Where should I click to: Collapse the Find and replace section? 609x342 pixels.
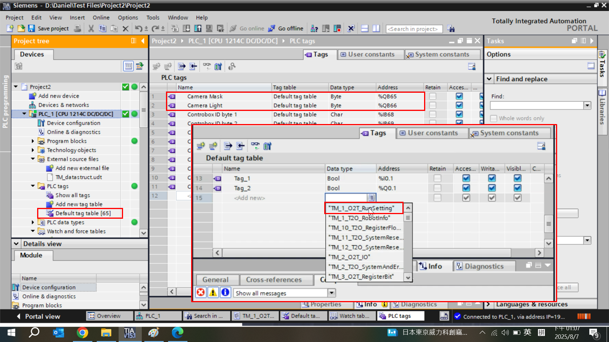pyautogui.click(x=489, y=79)
